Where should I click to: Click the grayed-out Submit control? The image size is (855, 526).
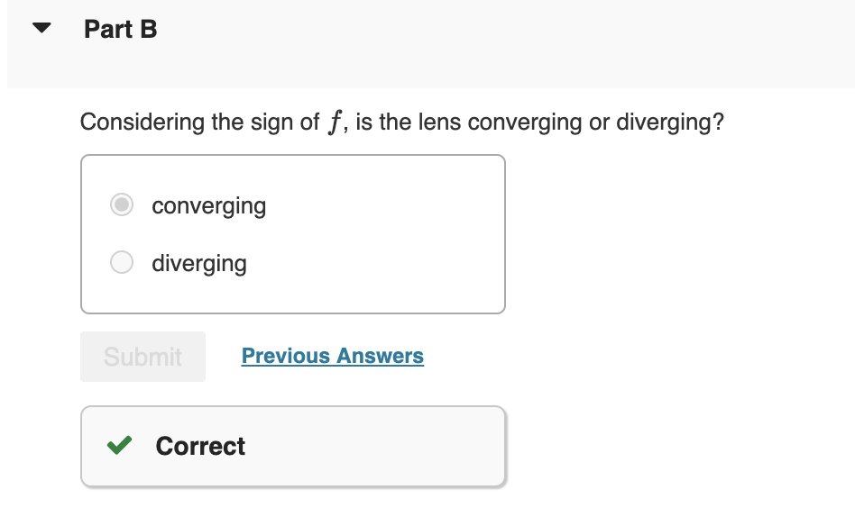(142, 356)
